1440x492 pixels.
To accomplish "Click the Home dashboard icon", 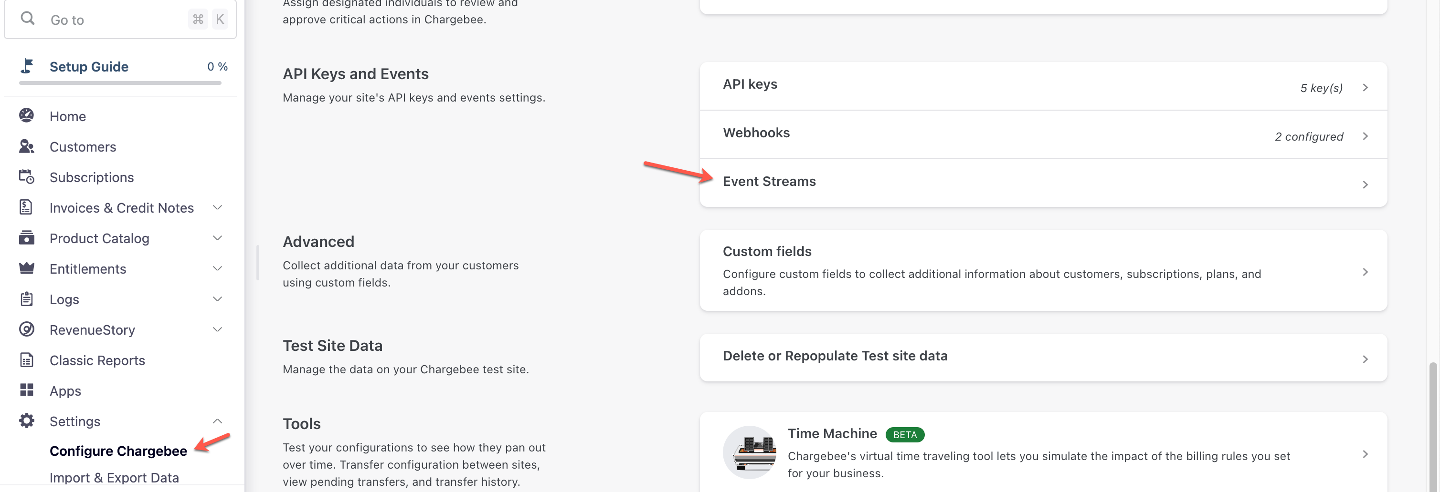I will pyautogui.click(x=26, y=115).
